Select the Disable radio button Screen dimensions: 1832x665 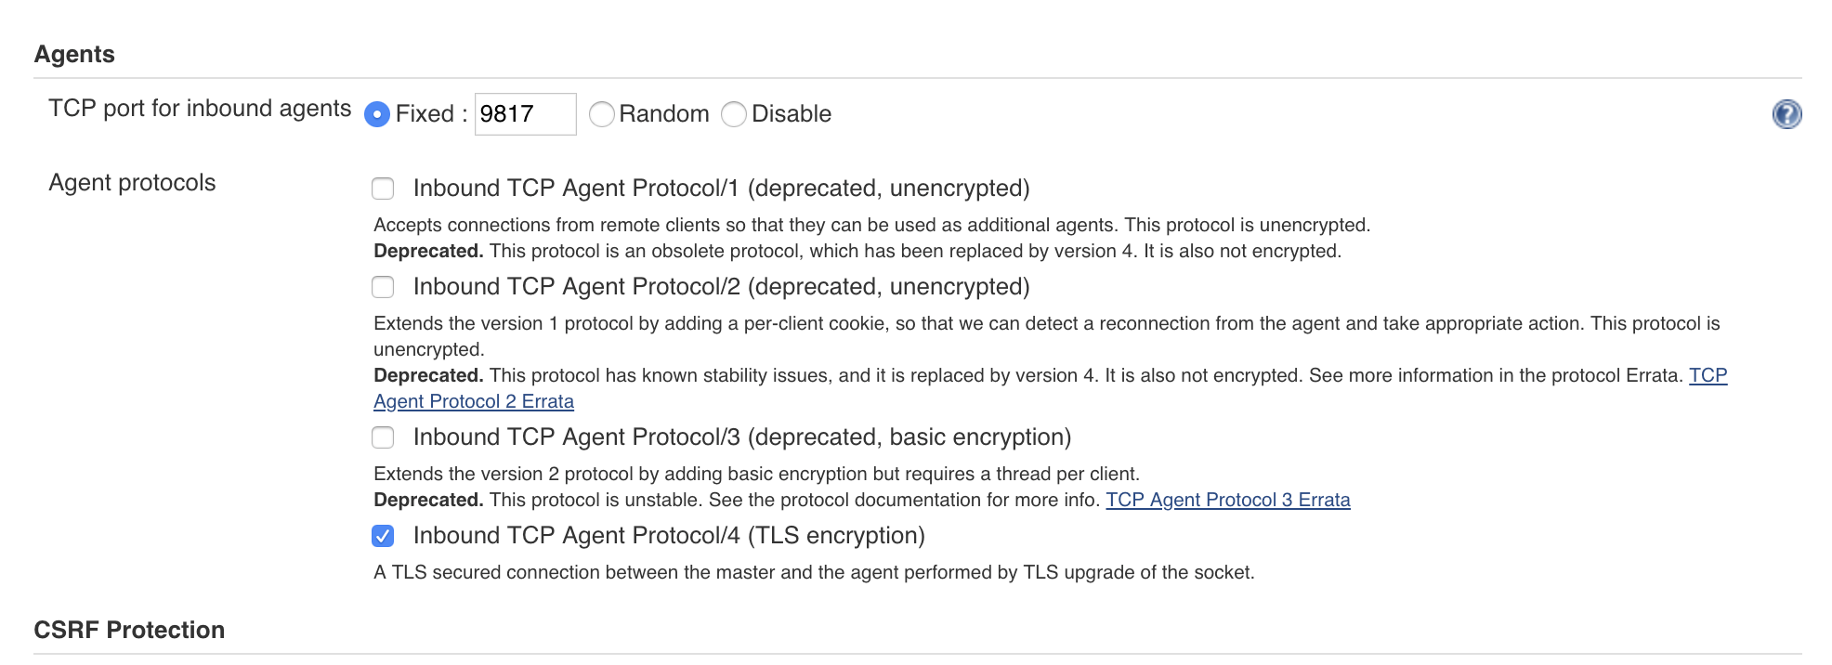point(734,114)
